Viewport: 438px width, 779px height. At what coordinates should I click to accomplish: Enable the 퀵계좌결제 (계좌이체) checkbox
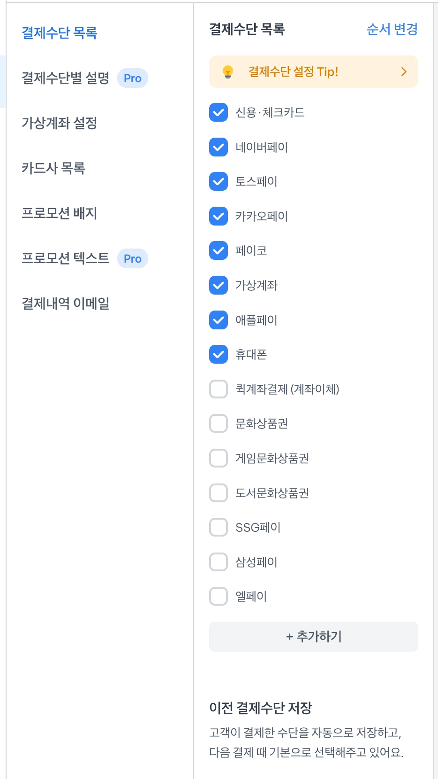click(x=219, y=389)
